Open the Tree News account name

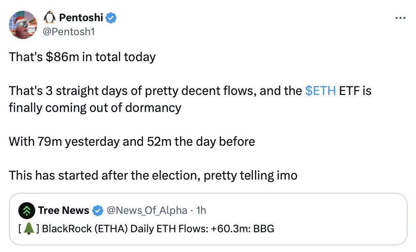[63, 210]
